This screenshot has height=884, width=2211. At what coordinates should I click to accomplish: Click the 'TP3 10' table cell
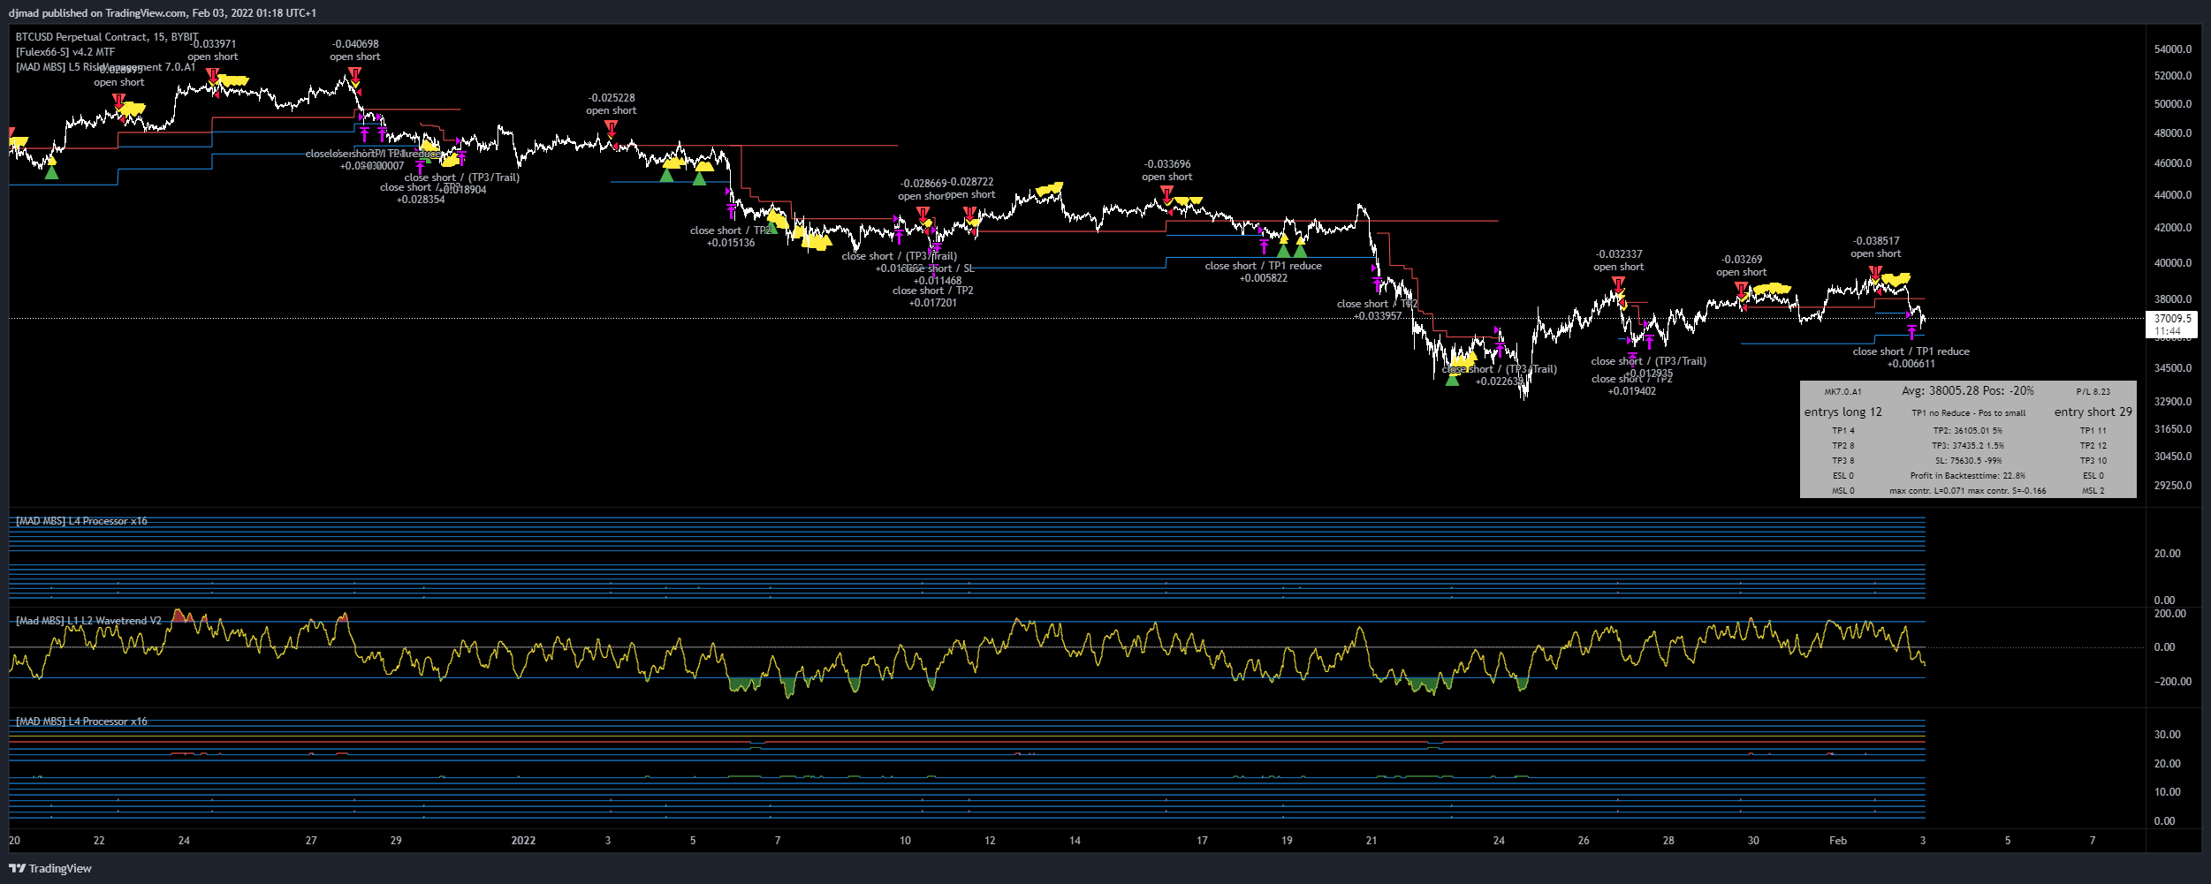[x=2093, y=461]
